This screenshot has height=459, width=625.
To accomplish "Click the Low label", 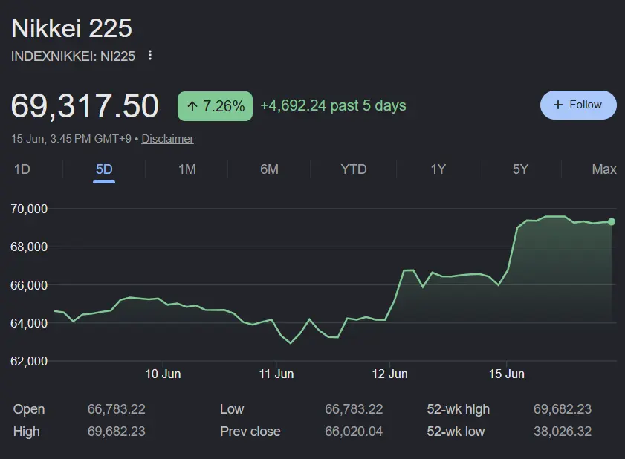I will [232, 409].
